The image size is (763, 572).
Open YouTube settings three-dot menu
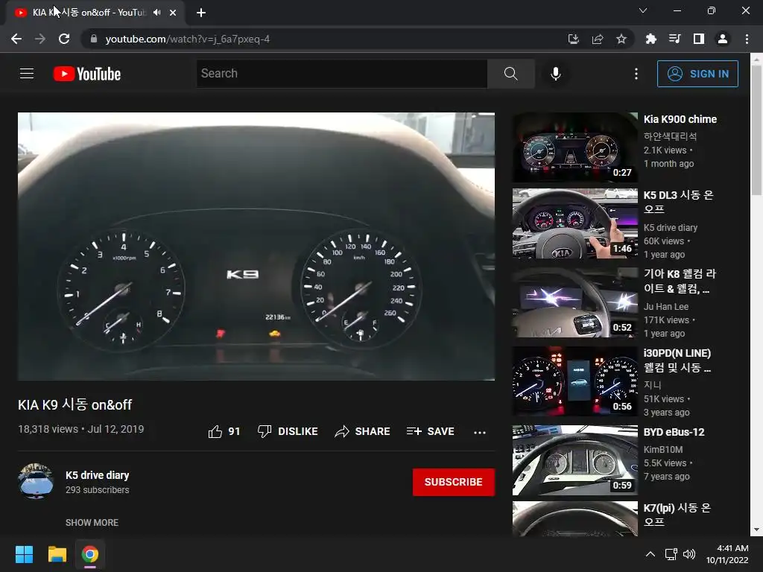point(636,74)
